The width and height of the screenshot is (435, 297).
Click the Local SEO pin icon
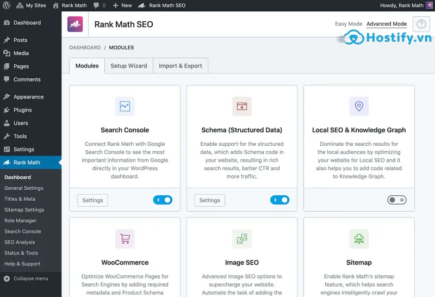pyautogui.click(x=359, y=106)
